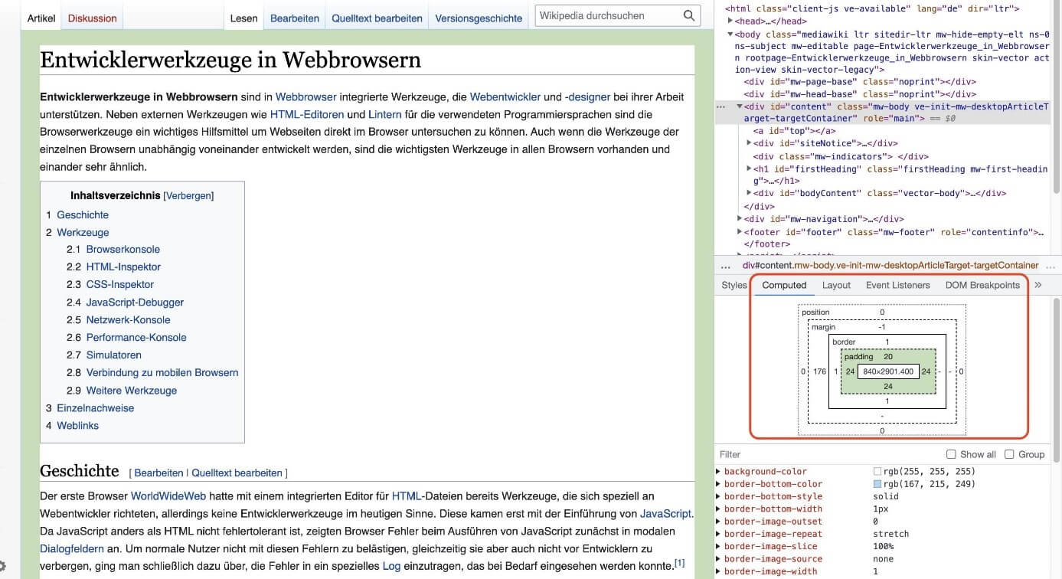Image resolution: width=1062 pixels, height=579 pixels.
Task: Expand the footer#footer node
Action: tap(740, 232)
